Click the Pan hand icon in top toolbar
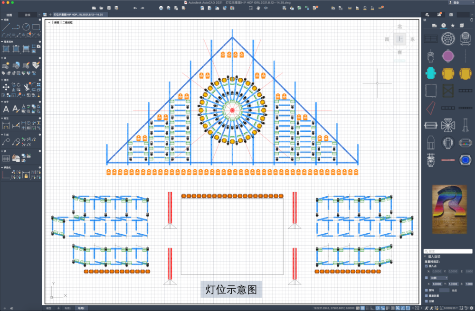The width and height of the screenshot is (475, 311). pyautogui.click(x=258, y=8)
